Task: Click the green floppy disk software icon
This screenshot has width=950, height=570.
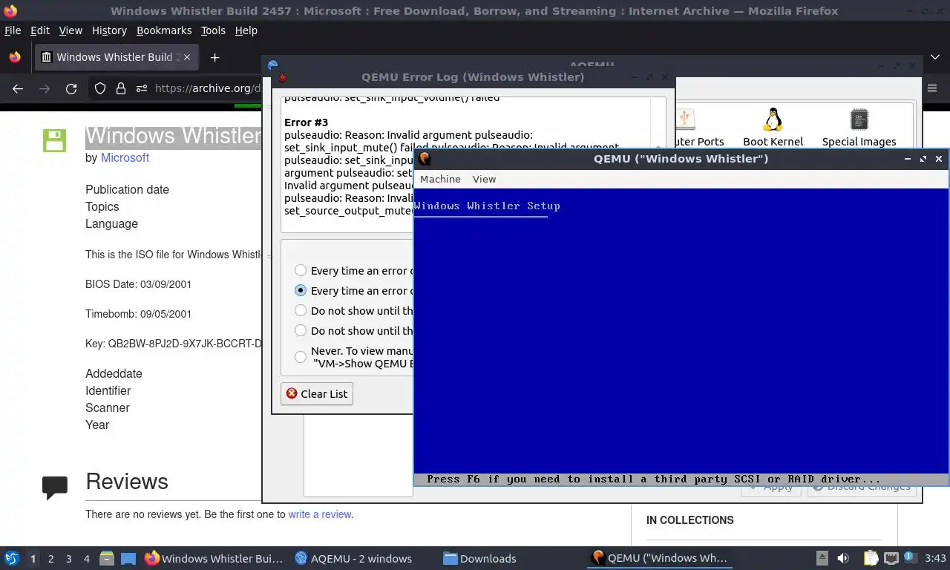Action: 54,140
